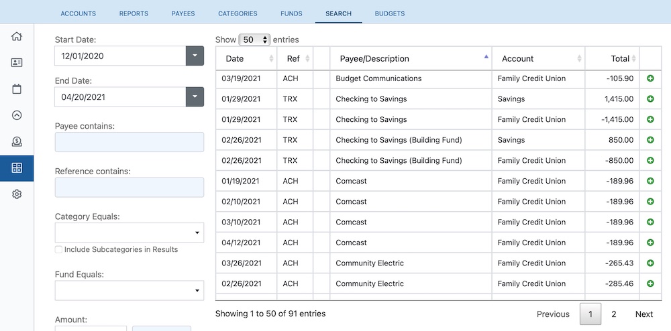
Task: Expand Community Electric -265.43 plus icon
Action: click(x=650, y=263)
